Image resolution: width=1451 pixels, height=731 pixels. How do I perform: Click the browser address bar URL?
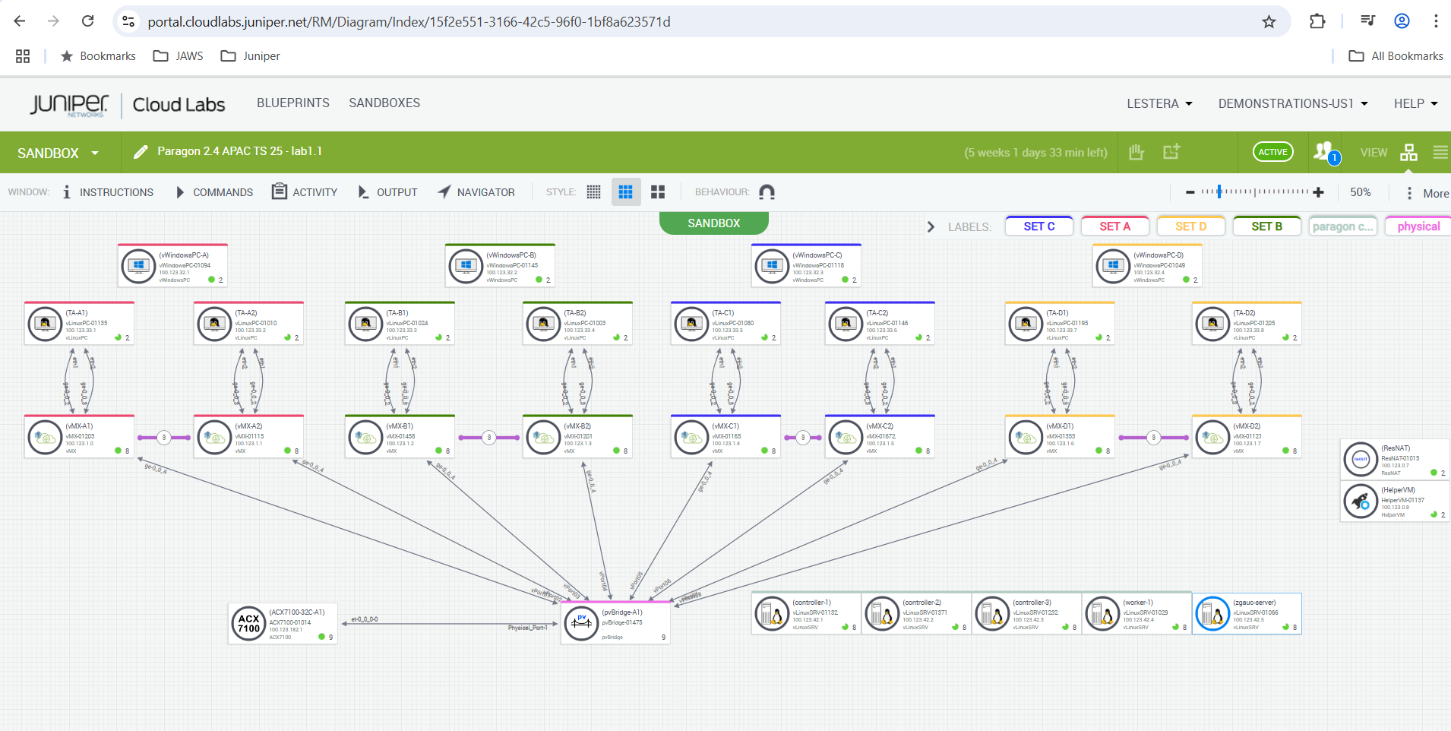tap(409, 22)
